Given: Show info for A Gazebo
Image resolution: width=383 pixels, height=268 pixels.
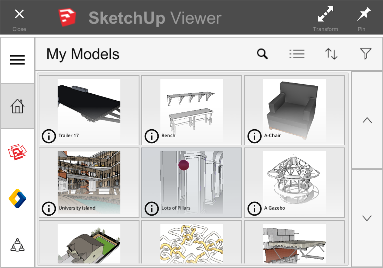Looking at the screenshot, I should (x=255, y=208).
